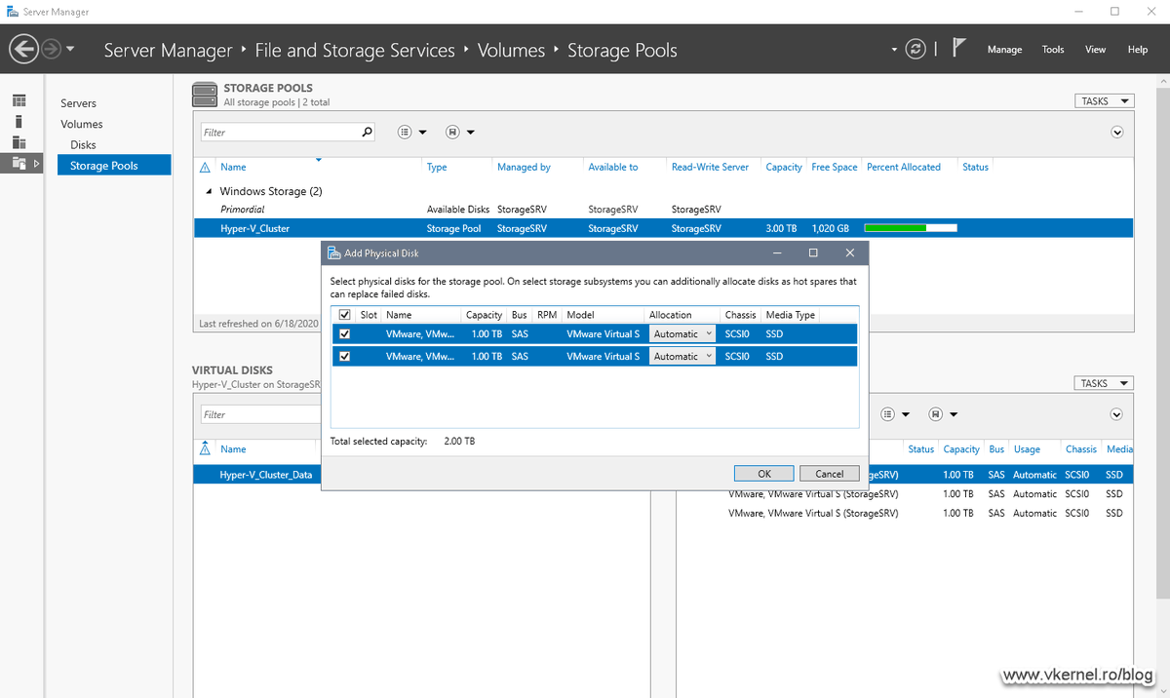Collapse the Windows Storage (2) group

pos(209,192)
